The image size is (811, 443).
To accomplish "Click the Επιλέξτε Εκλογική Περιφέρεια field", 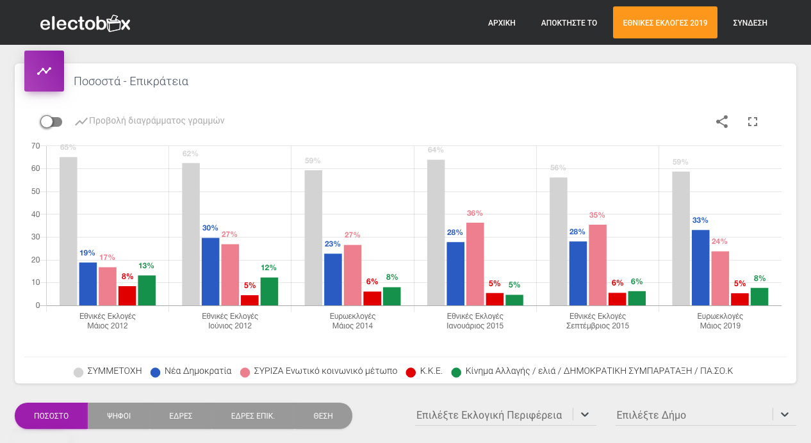I will click(x=505, y=415).
